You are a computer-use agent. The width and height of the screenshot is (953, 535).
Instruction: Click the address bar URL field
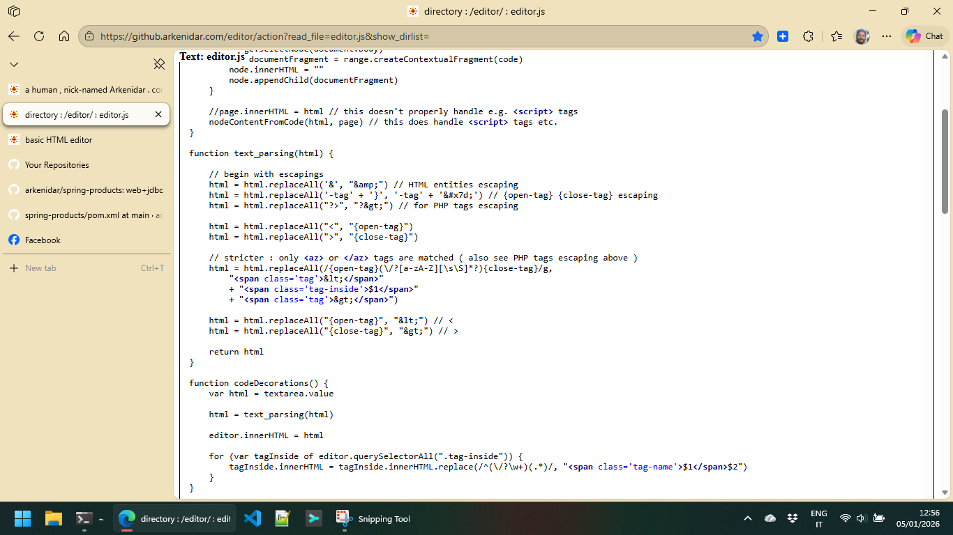point(419,36)
